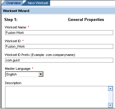This screenshot has width=115, height=109.
Task: Click the Workset Wizard header bar
Action: 58,11
